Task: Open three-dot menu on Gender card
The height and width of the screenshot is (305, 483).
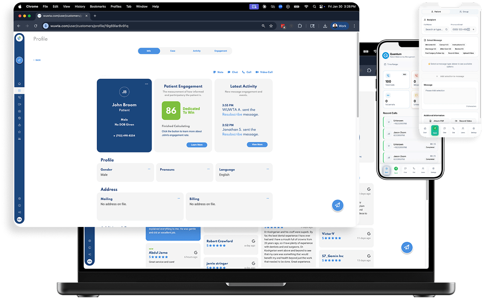Action: point(149,169)
